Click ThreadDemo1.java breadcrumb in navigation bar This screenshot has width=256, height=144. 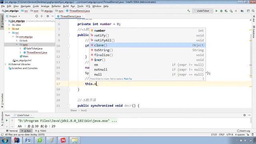click(x=78, y=11)
